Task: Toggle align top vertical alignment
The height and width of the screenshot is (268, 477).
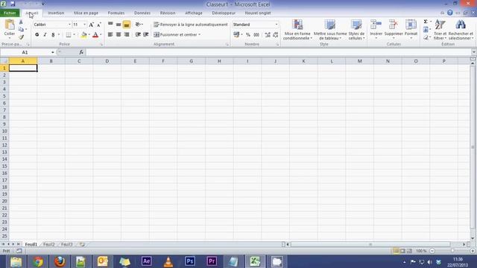Action: point(110,25)
